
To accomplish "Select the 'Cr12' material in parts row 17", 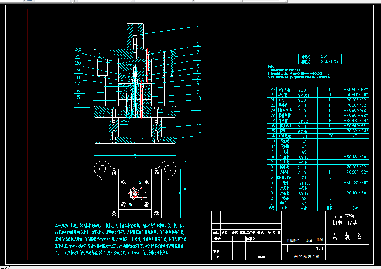I will [x=303, y=121].
